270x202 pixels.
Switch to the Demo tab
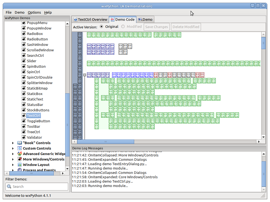point(145,19)
